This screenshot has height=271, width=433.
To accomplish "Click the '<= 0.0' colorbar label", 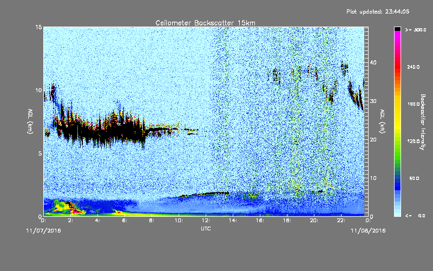I will point(415,215).
